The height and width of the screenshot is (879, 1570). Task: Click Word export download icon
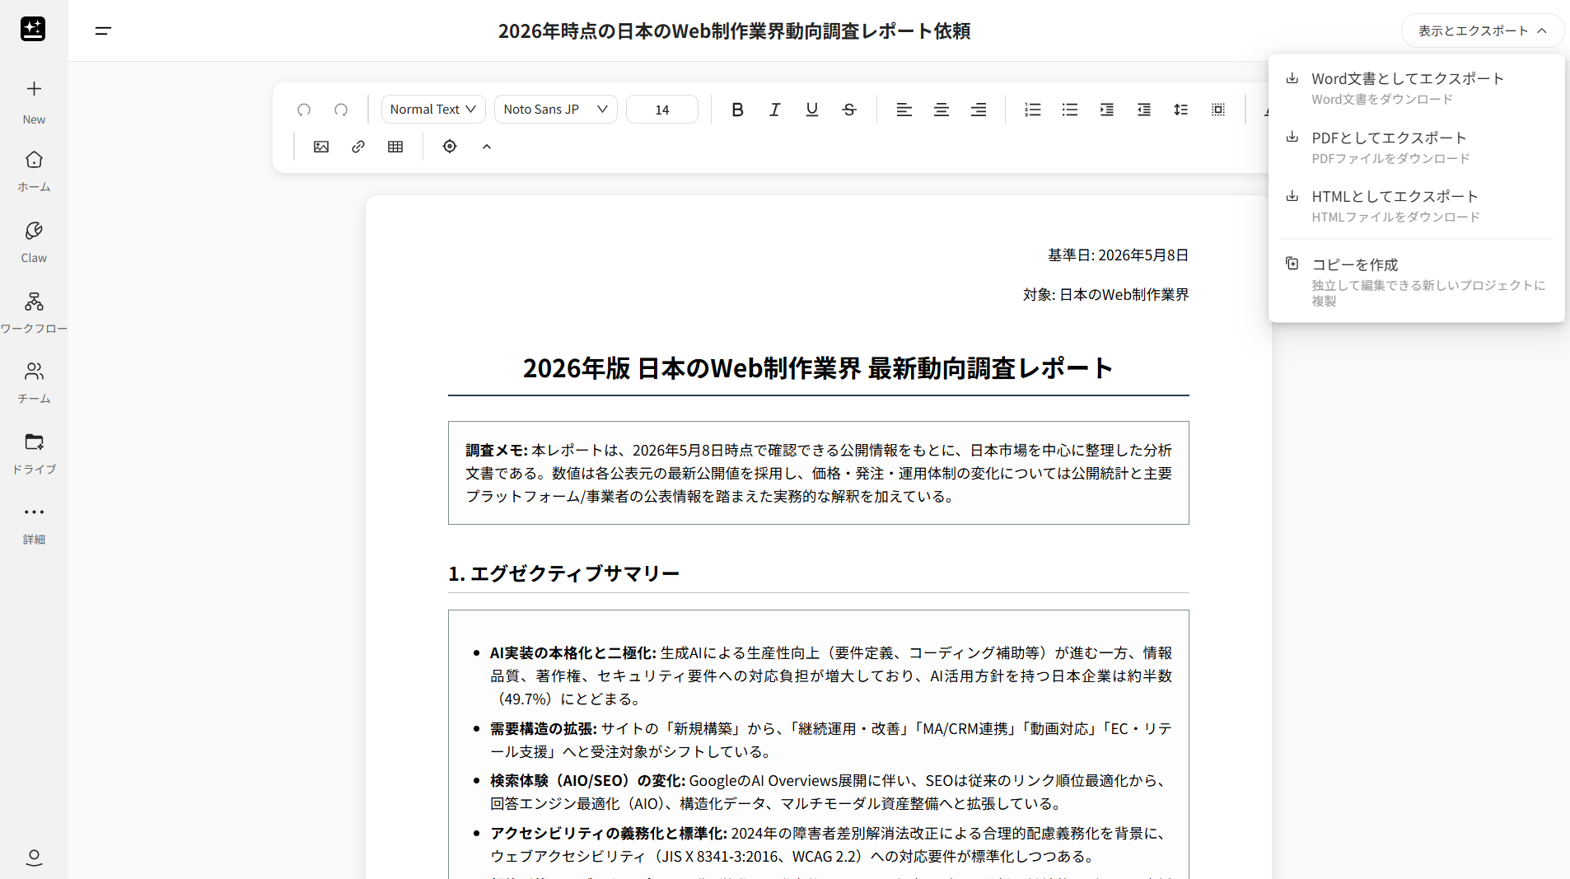tap(1292, 78)
